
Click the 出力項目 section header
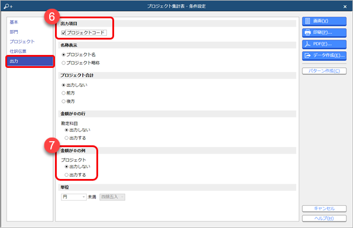(x=69, y=24)
